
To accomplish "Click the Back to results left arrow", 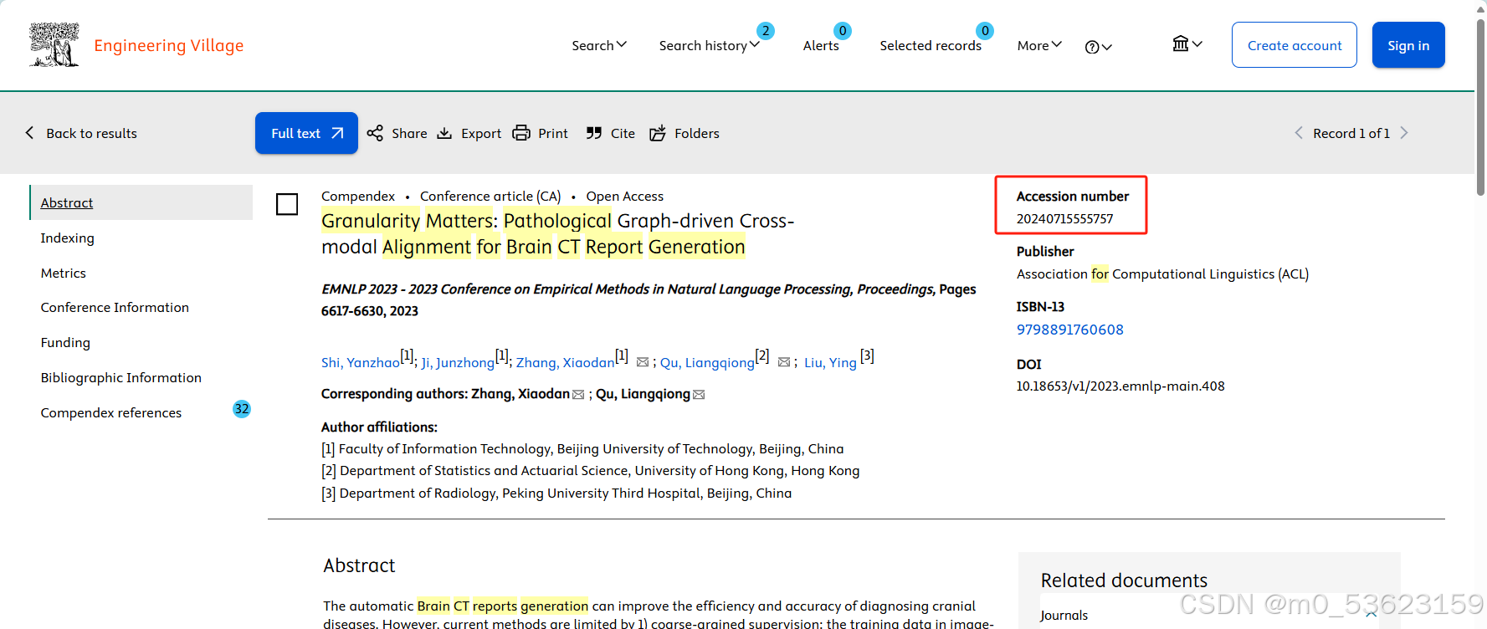I will (x=30, y=133).
